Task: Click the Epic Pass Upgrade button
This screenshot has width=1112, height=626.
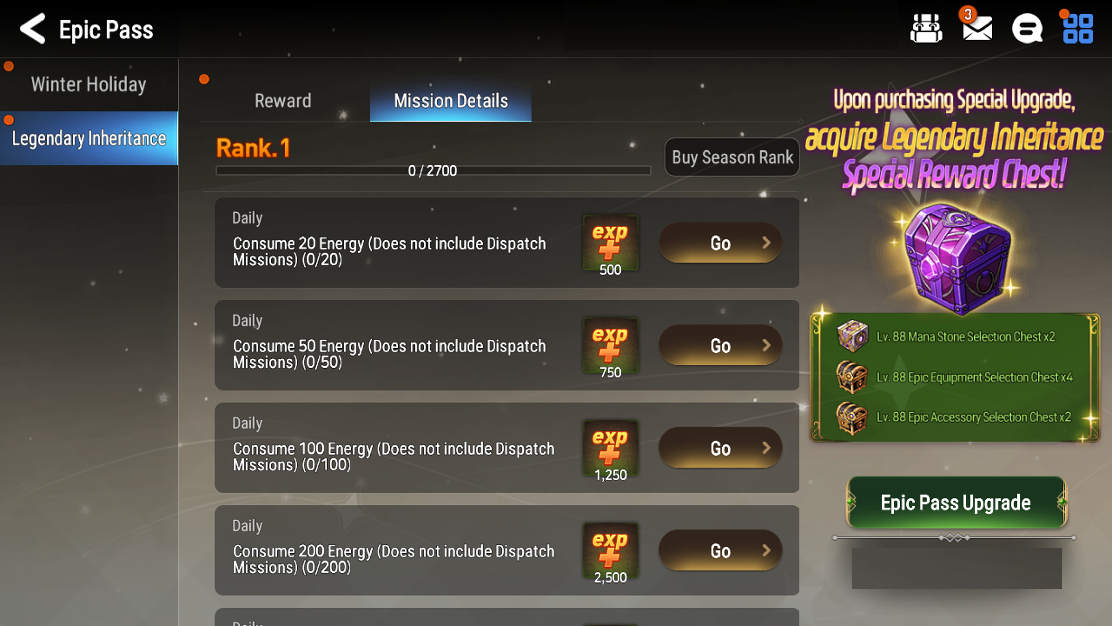Action: [956, 502]
